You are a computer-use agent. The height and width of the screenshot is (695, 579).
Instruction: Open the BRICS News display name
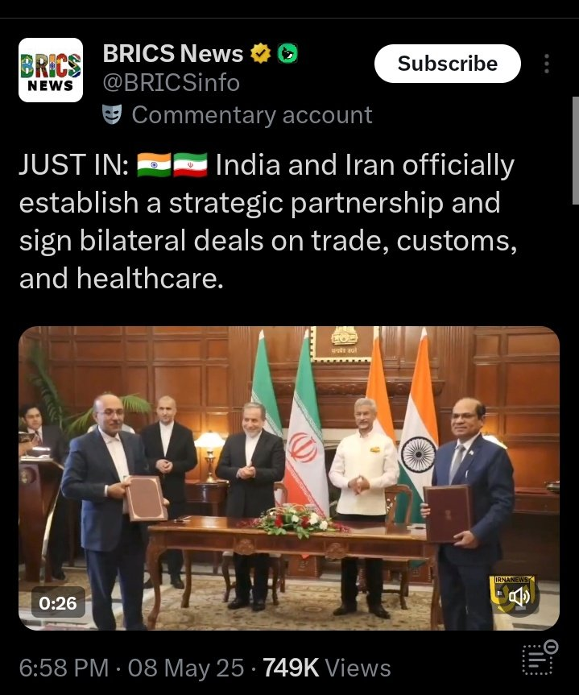coord(173,54)
